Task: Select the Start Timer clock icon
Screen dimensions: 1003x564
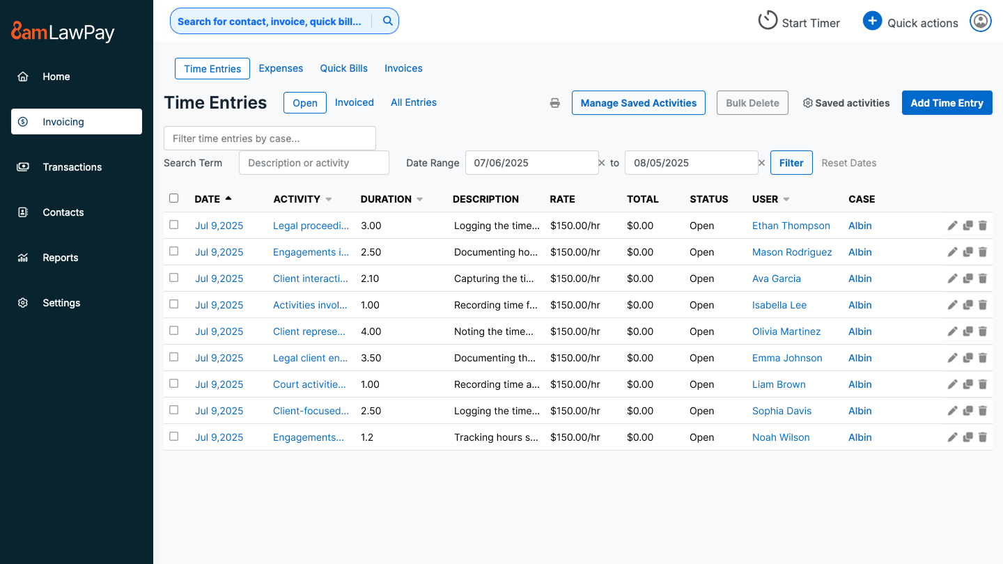Action: [768, 20]
